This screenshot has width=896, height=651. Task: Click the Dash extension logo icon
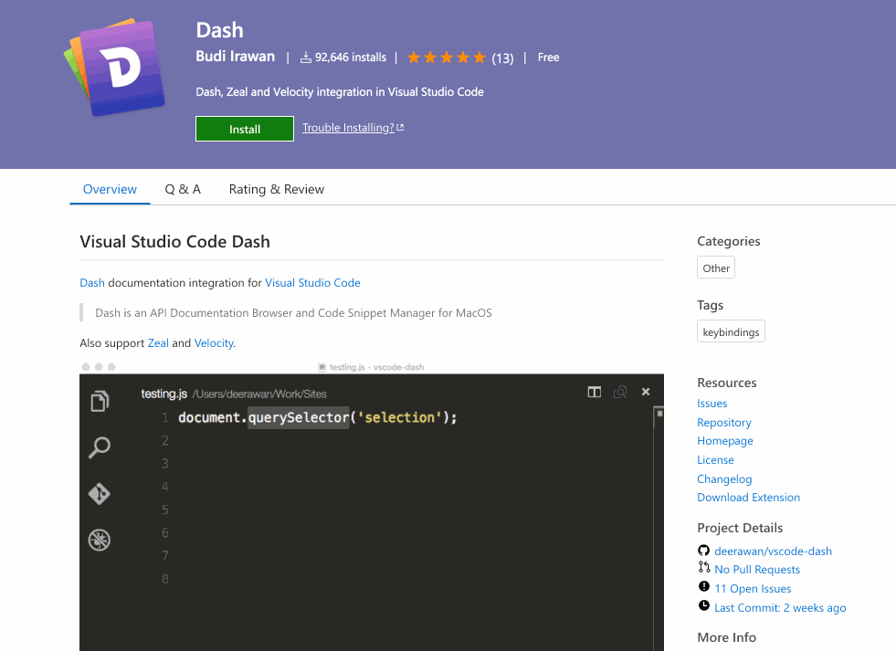click(114, 68)
